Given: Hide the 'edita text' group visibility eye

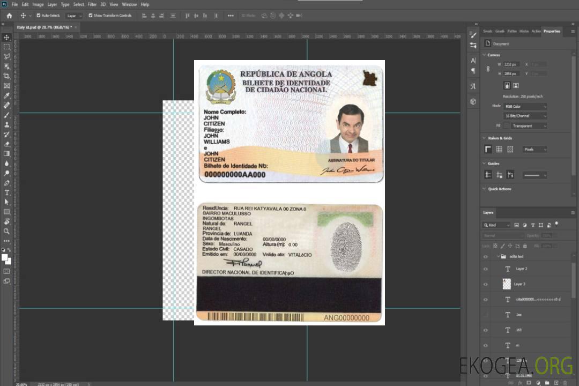Looking at the screenshot, I should click(x=486, y=257).
